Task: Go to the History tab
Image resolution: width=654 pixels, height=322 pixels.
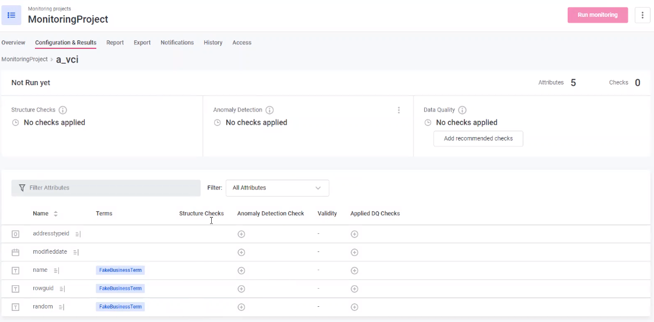Action: 213,43
